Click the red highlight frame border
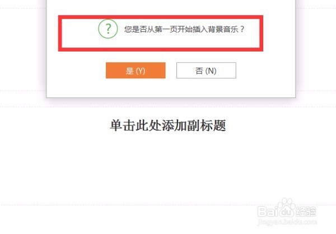 click(161, 17)
